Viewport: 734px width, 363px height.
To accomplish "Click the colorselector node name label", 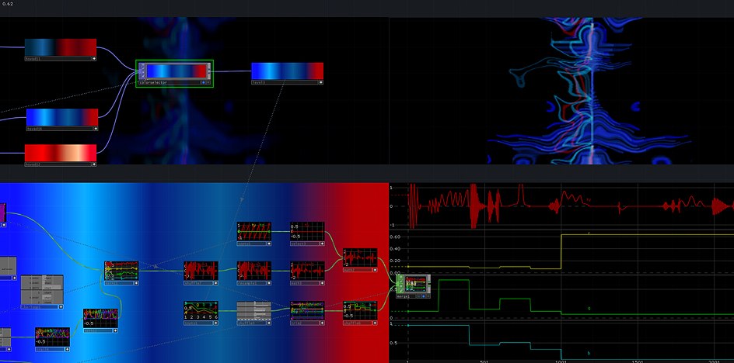I will click(153, 82).
